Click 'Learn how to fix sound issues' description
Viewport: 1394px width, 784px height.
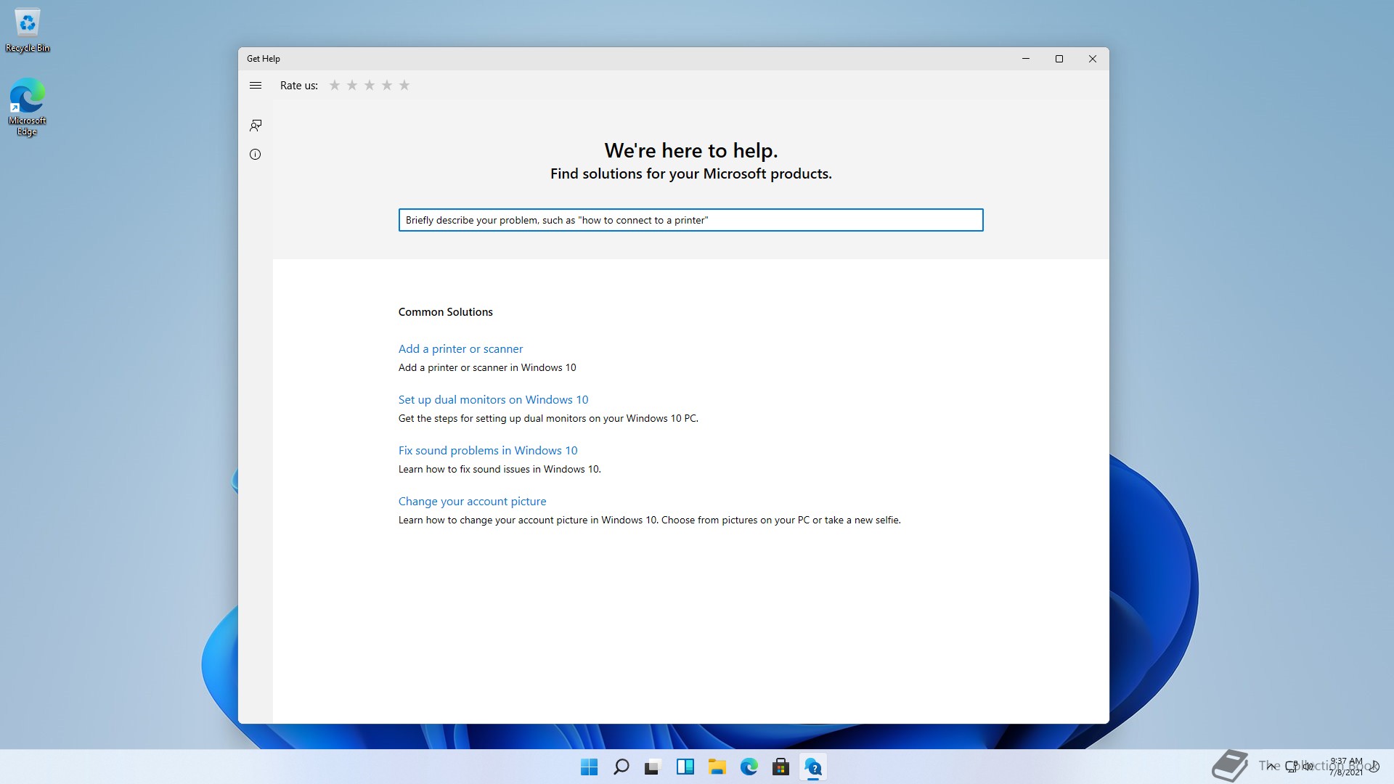(x=500, y=470)
